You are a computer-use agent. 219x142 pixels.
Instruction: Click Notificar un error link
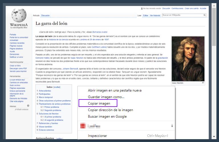pyautogui.click(x=16, y=57)
